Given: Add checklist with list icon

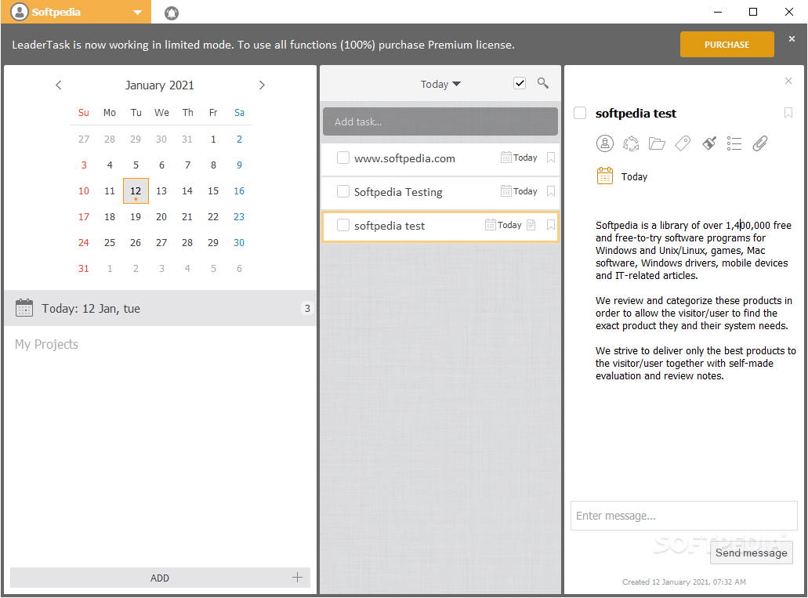Looking at the screenshot, I should (x=734, y=143).
